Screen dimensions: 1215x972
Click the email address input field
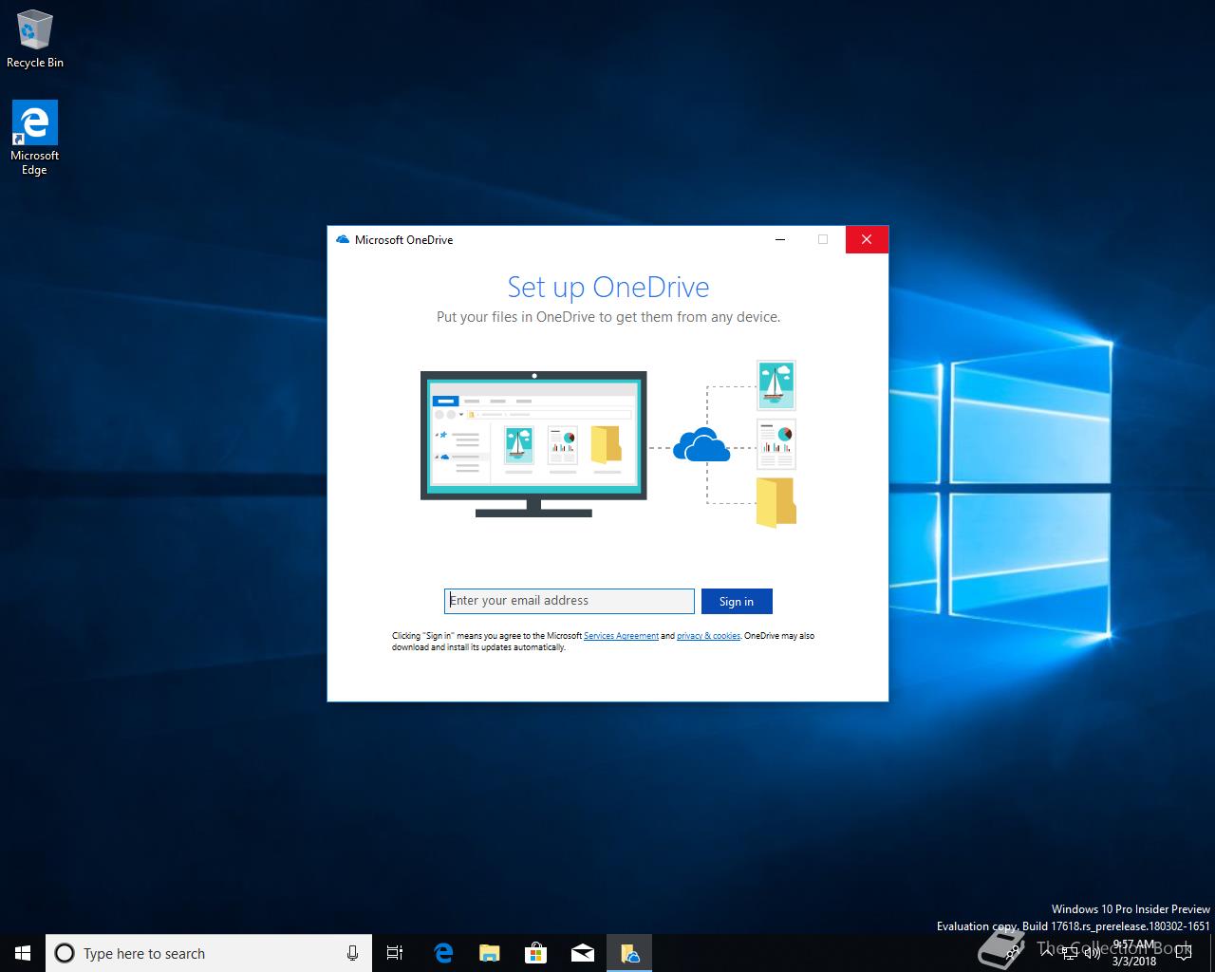pyautogui.click(x=569, y=601)
